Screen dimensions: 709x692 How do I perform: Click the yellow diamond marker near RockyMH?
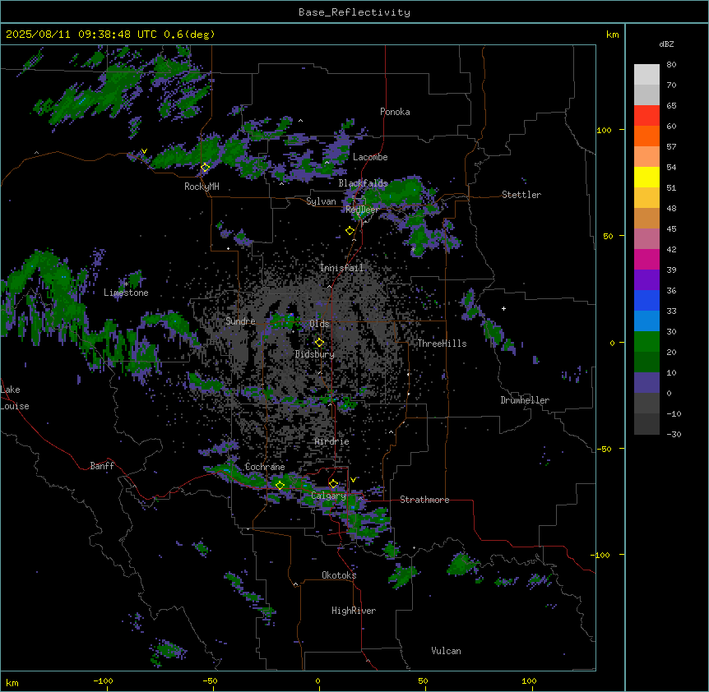pos(206,168)
